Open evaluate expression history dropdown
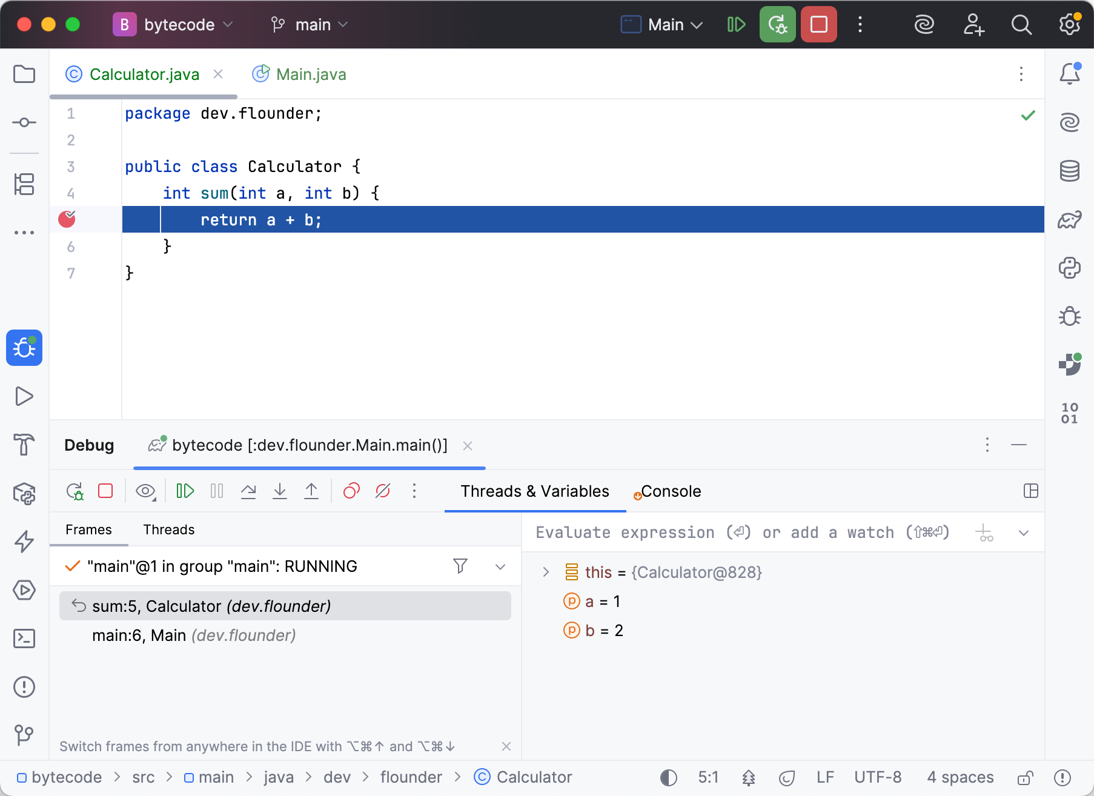This screenshot has width=1094, height=796. [1024, 533]
